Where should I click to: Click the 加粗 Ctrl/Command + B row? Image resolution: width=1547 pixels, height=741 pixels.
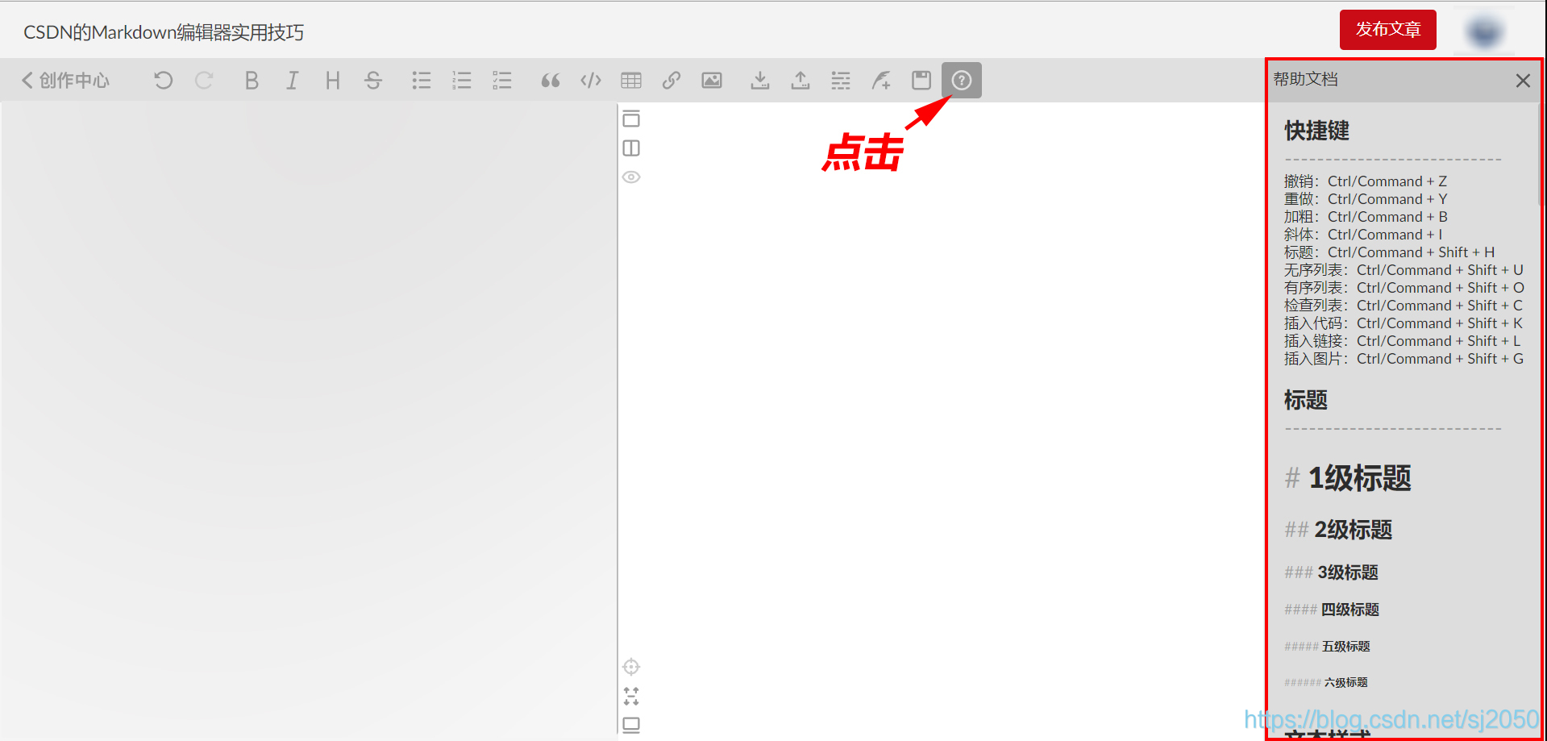1366,217
